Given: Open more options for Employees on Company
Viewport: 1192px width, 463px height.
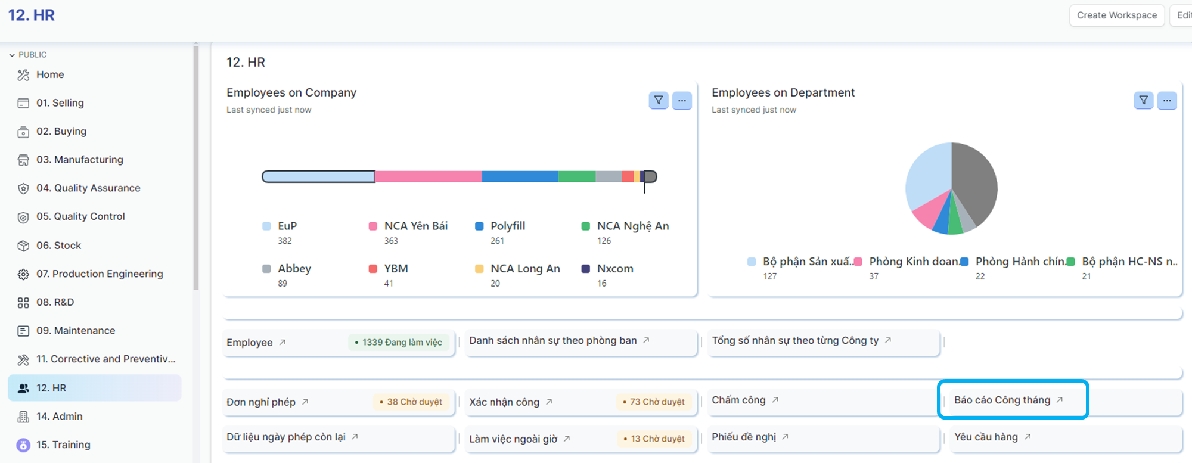Looking at the screenshot, I should pos(682,101).
